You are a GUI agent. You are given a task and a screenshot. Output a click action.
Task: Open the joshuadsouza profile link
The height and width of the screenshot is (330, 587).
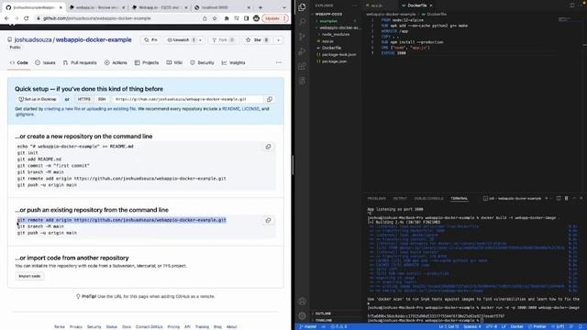(33, 39)
